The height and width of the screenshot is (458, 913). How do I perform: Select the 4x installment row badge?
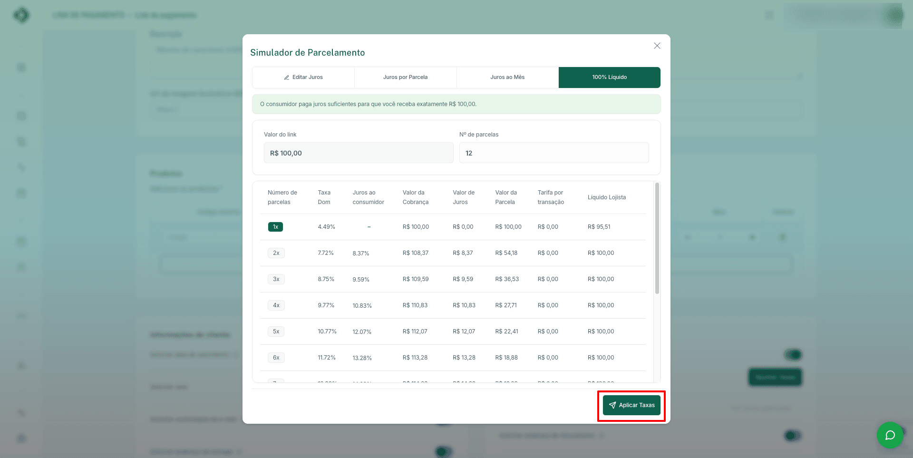click(x=276, y=305)
